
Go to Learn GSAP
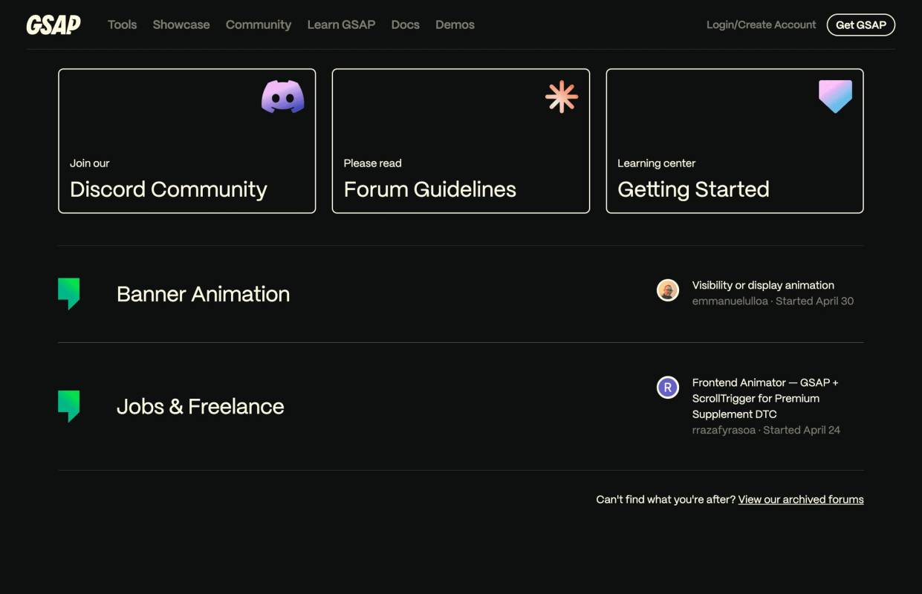pos(341,25)
